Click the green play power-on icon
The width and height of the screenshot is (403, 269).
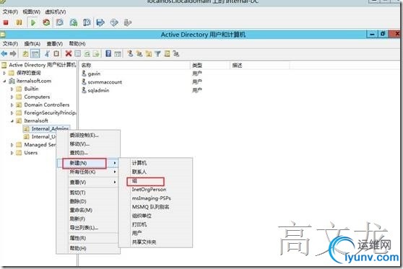(33, 22)
